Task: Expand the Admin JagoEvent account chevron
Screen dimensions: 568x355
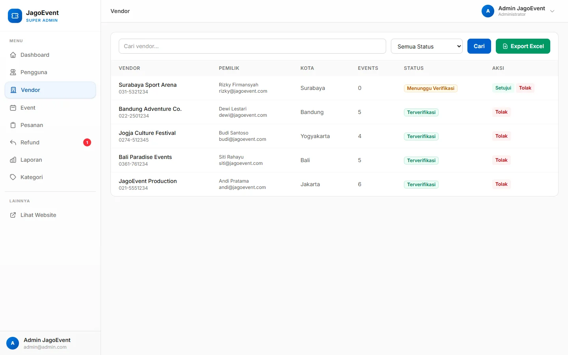Action: (552, 11)
